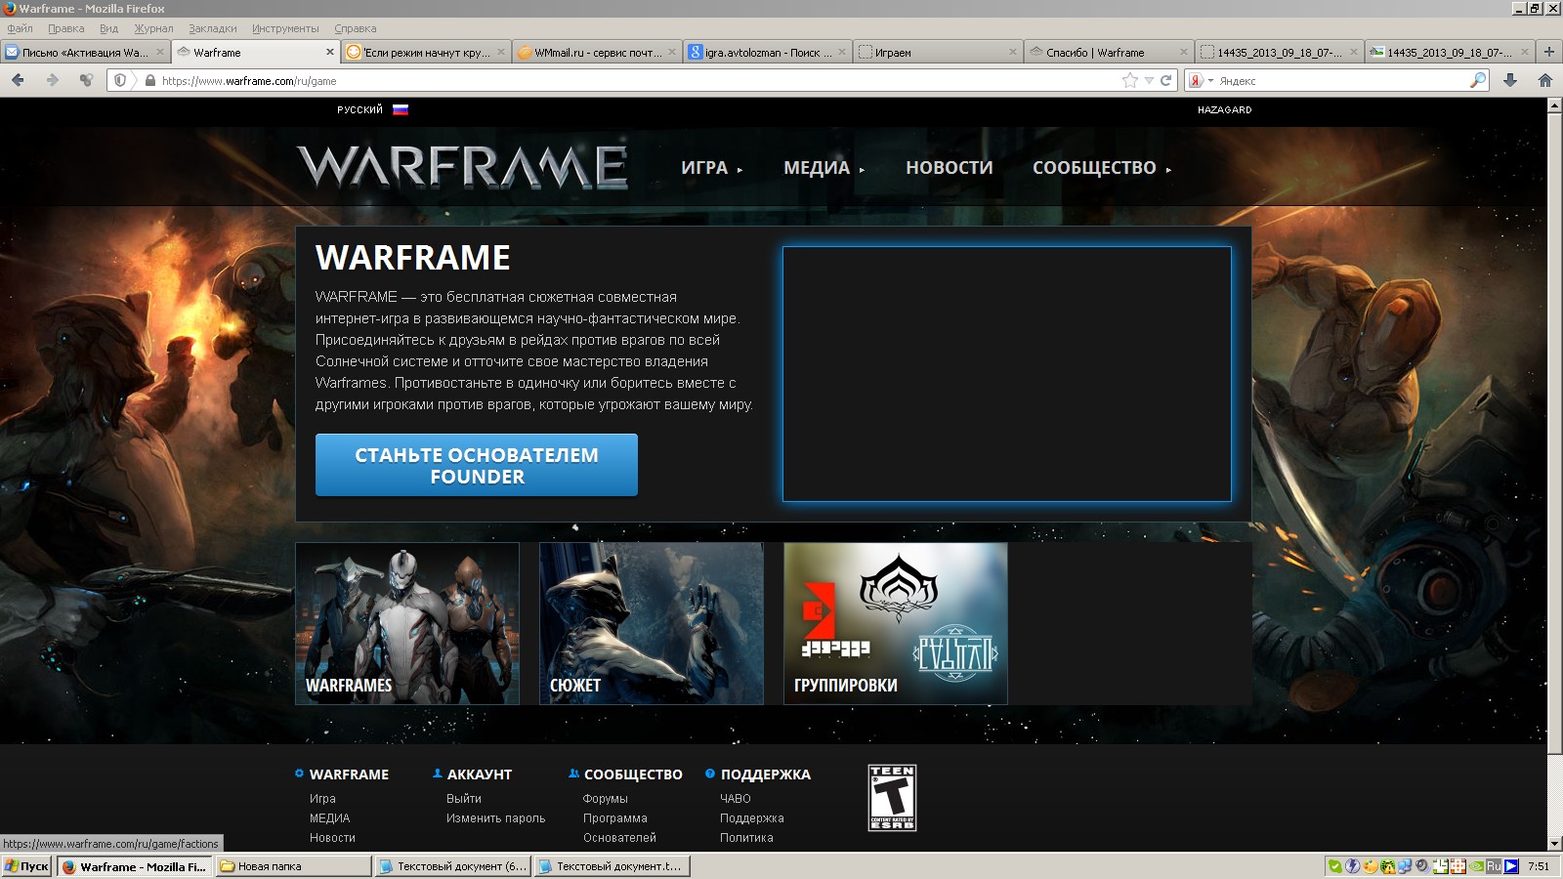Click the lock icon in the address bar
Screen dimensions: 1563x879
(x=149, y=81)
